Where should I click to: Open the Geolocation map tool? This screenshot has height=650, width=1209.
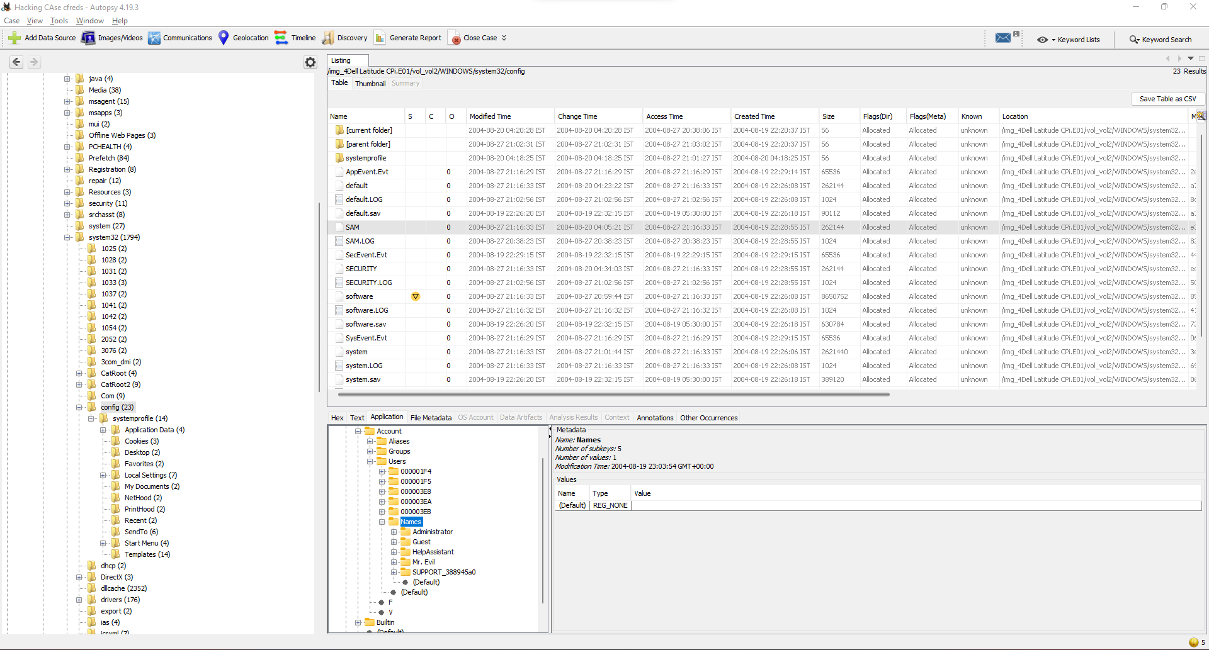pos(244,38)
